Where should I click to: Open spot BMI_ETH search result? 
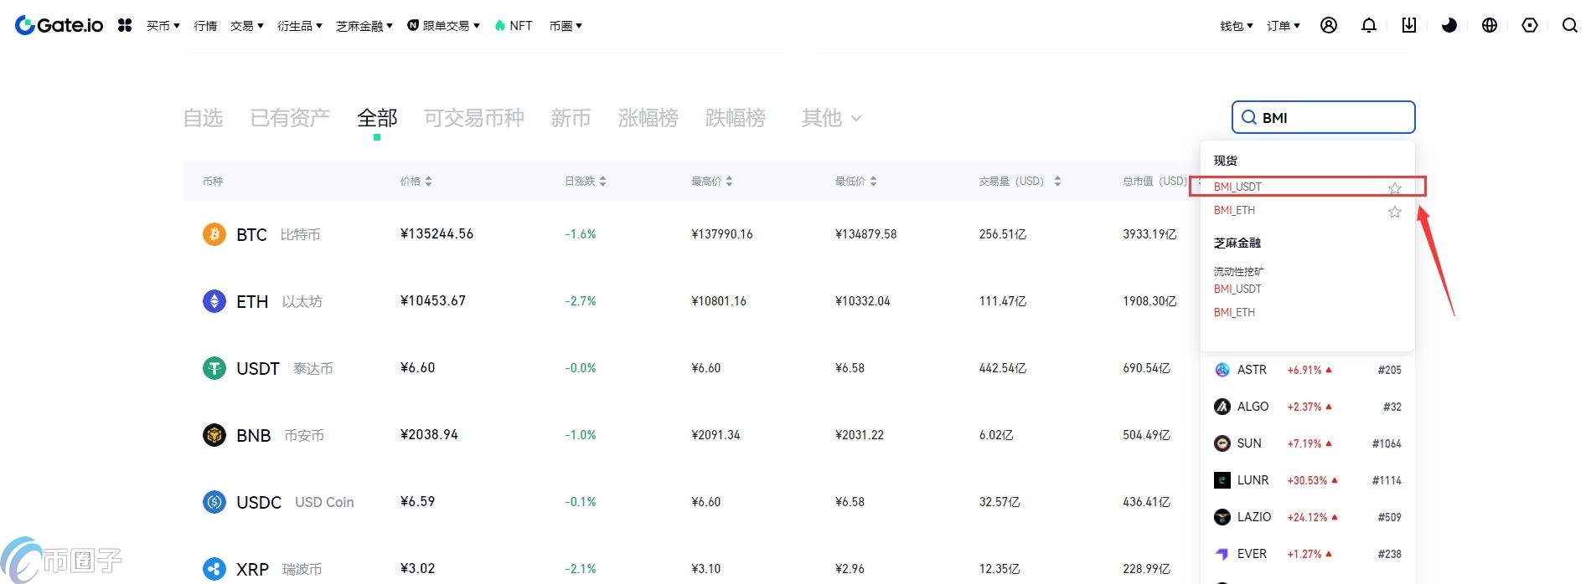tap(1234, 210)
